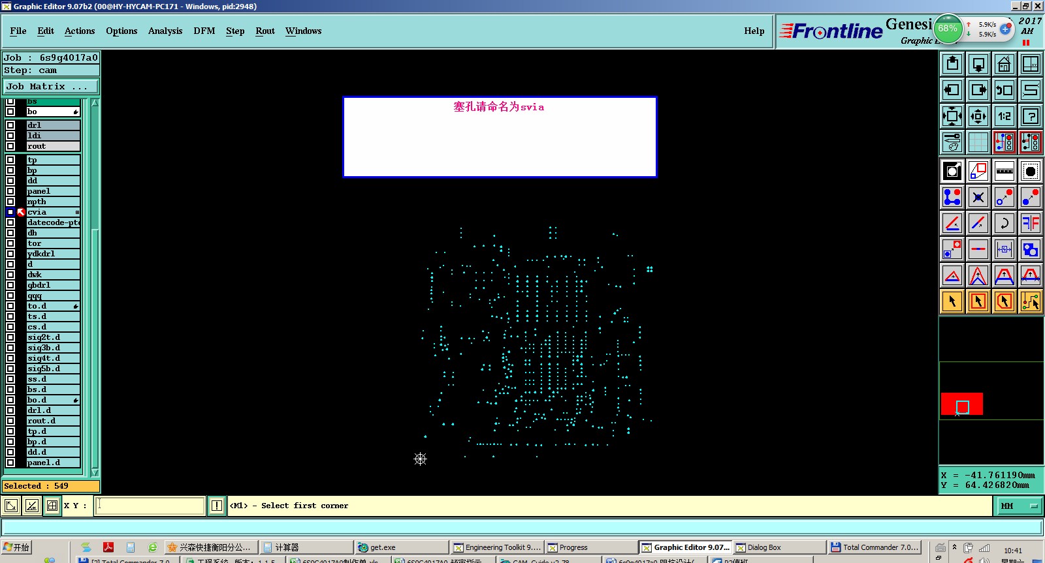
Task: Pan view up with the arrow icon
Action: (952, 64)
